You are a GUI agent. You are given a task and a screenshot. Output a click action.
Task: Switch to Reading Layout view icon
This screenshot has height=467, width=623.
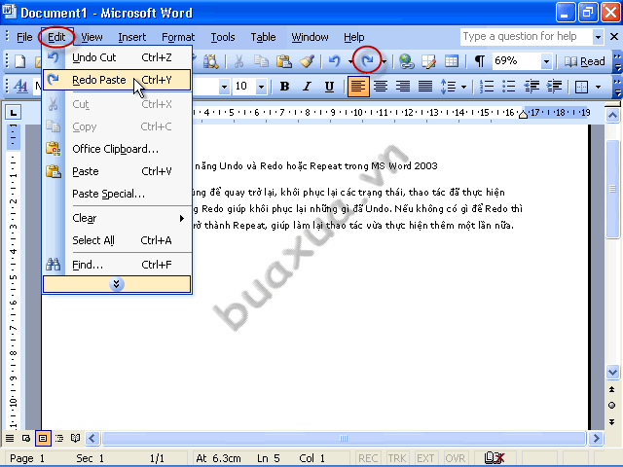click(75, 439)
